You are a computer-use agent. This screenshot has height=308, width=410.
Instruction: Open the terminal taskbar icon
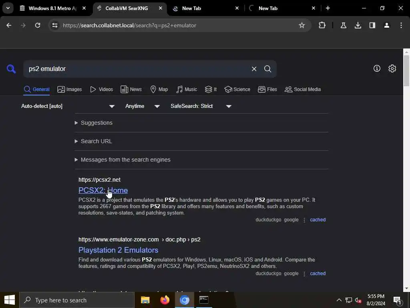click(x=204, y=300)
